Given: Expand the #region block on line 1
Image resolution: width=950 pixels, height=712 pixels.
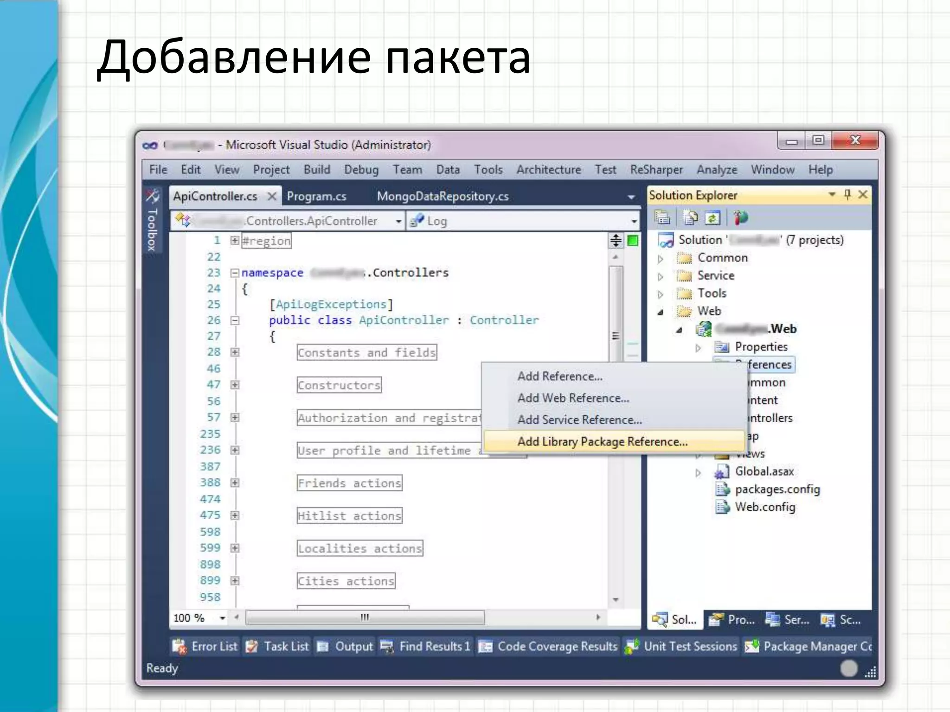Looking at the screenshot, I should point(235,240).
